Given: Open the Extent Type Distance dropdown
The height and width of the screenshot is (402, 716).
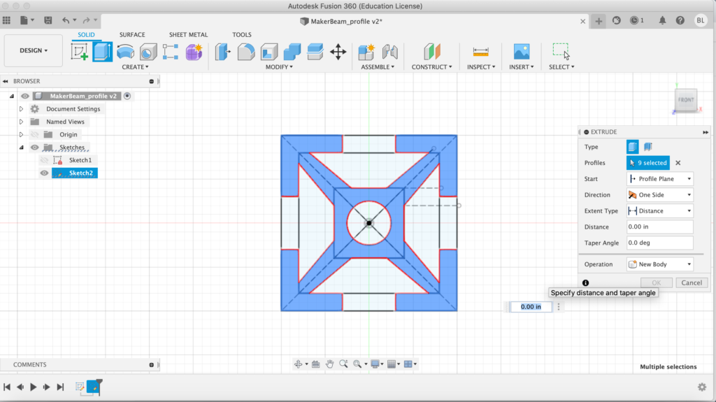Looking at the screenshot, I should (659, 210).
